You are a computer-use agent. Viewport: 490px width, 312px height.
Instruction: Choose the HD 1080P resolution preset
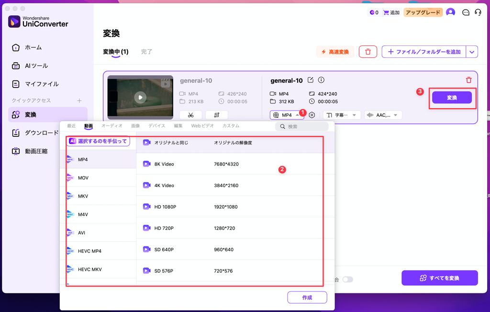click(x=172, y=207)
